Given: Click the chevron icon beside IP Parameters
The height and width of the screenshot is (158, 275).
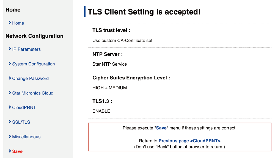Looking at the screenshot, I should click(10, 49).
